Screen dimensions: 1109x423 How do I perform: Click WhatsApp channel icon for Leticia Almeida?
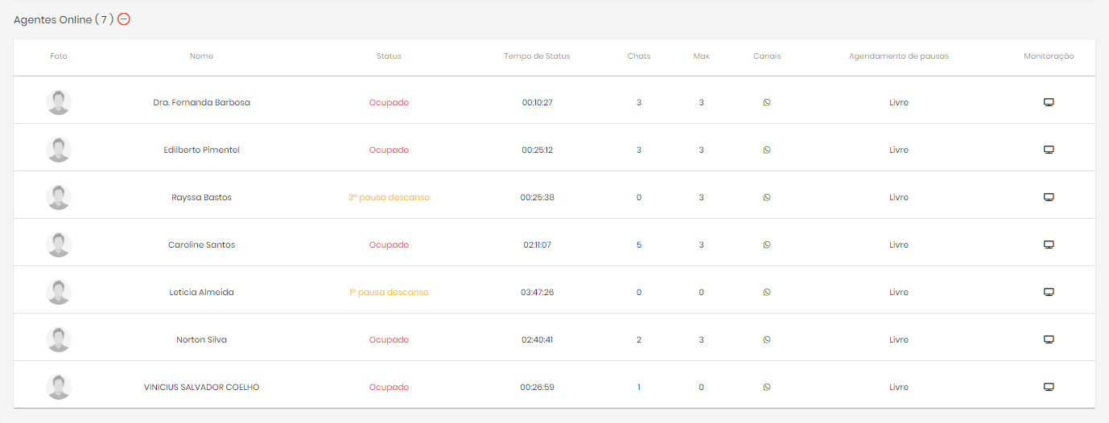767,292
